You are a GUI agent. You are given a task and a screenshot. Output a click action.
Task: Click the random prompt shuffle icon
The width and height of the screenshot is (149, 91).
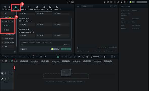pyautogui.click(x=22, y=45)
